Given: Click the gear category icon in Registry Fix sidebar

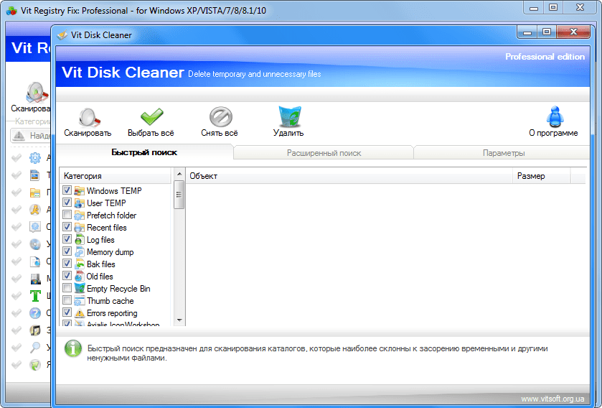Looking at the screenshot, I should click(x=35, y=157).
